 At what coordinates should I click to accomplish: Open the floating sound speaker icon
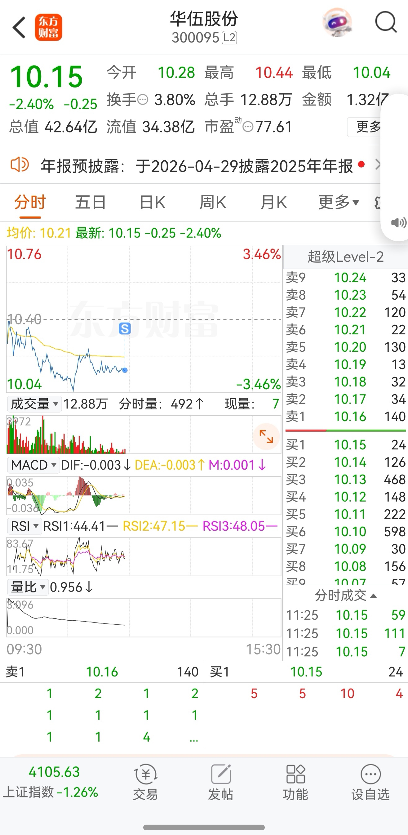(398, 223)
